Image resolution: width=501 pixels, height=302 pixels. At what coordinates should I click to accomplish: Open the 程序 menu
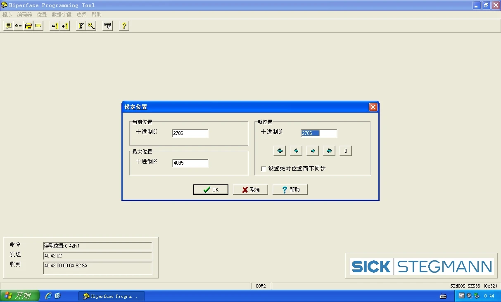tap(7, 14)
